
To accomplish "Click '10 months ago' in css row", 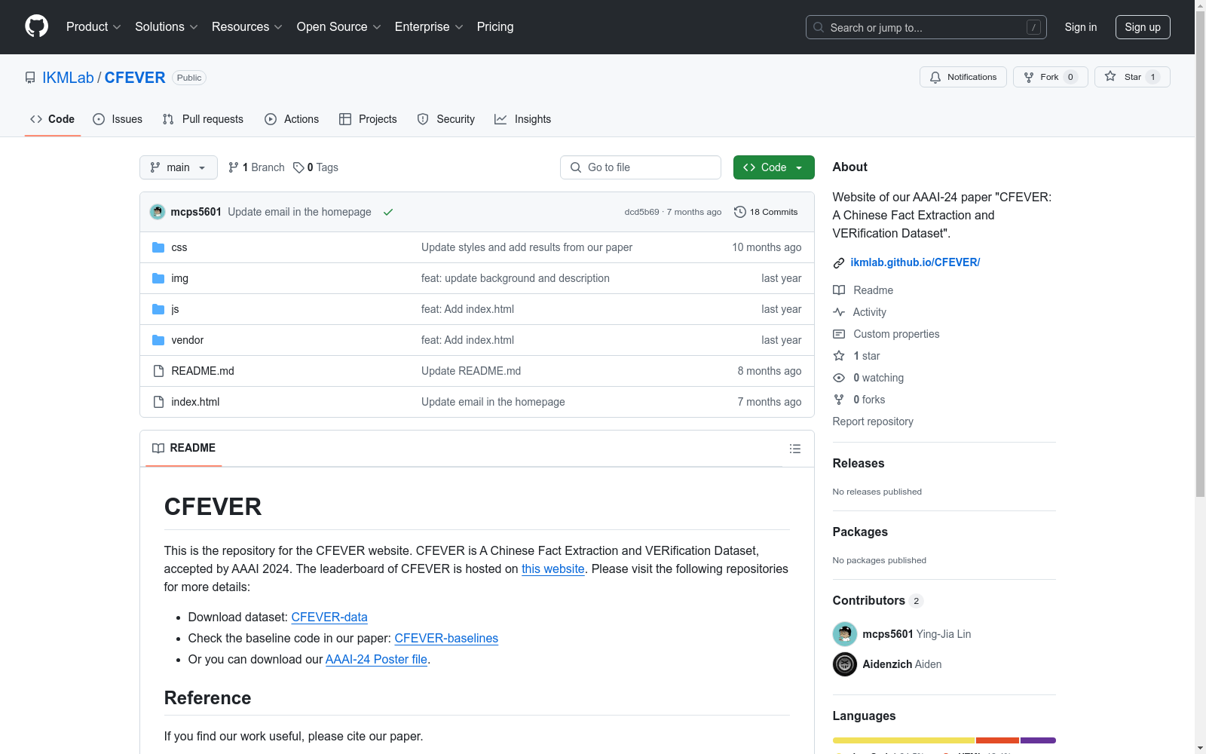I will pos(767,247).
